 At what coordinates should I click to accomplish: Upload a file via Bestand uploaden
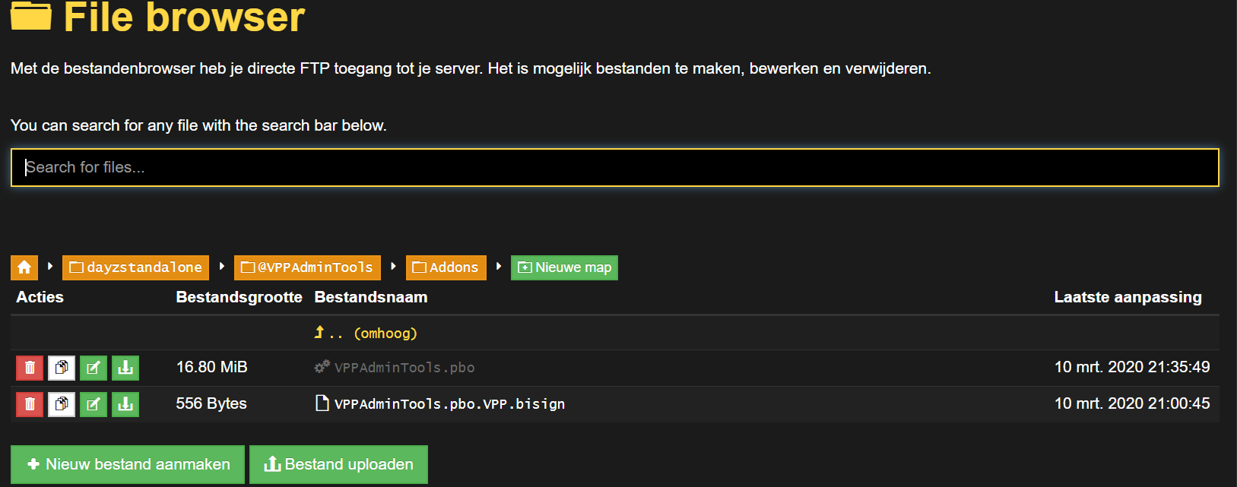(338, 464)
